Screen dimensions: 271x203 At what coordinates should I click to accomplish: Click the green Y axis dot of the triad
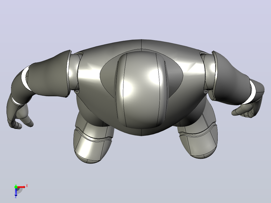coord(16,187)
